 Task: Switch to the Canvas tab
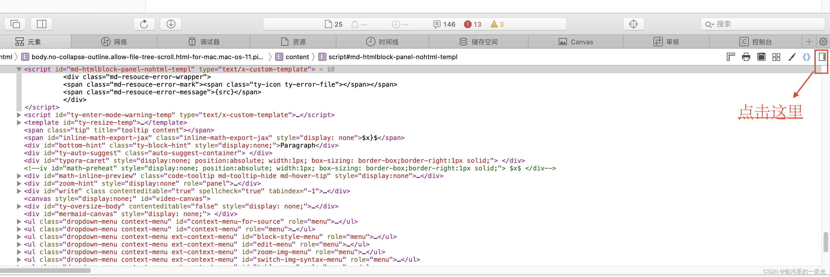(x=576, y=42)
